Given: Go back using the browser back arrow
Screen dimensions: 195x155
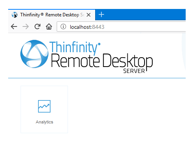Looking at the screenshot, I should coord(14,26).
